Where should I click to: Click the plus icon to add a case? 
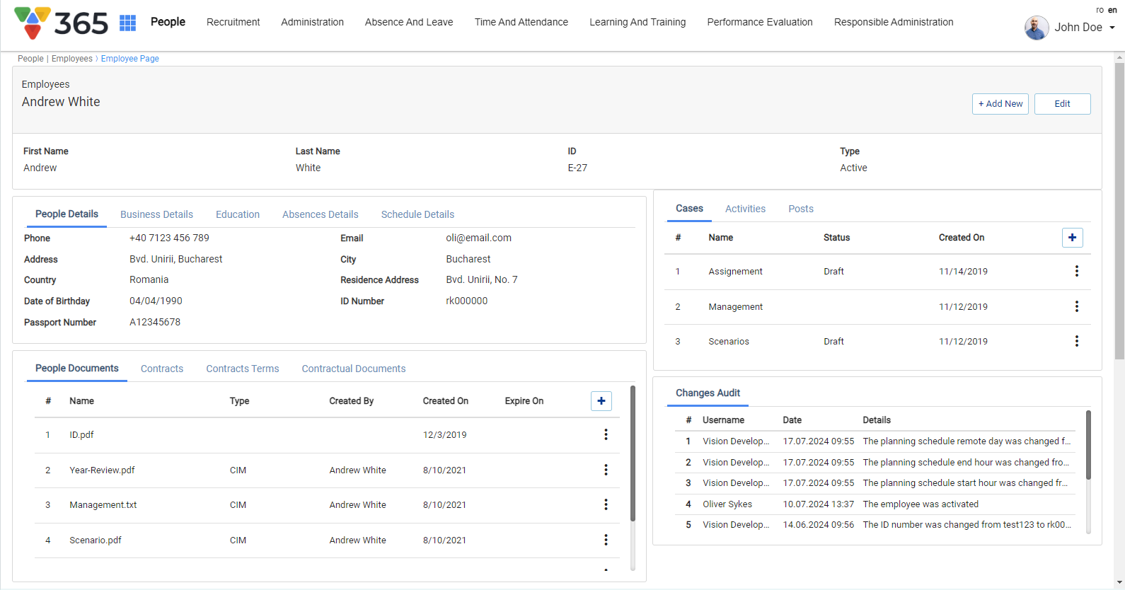[1072, 238]
